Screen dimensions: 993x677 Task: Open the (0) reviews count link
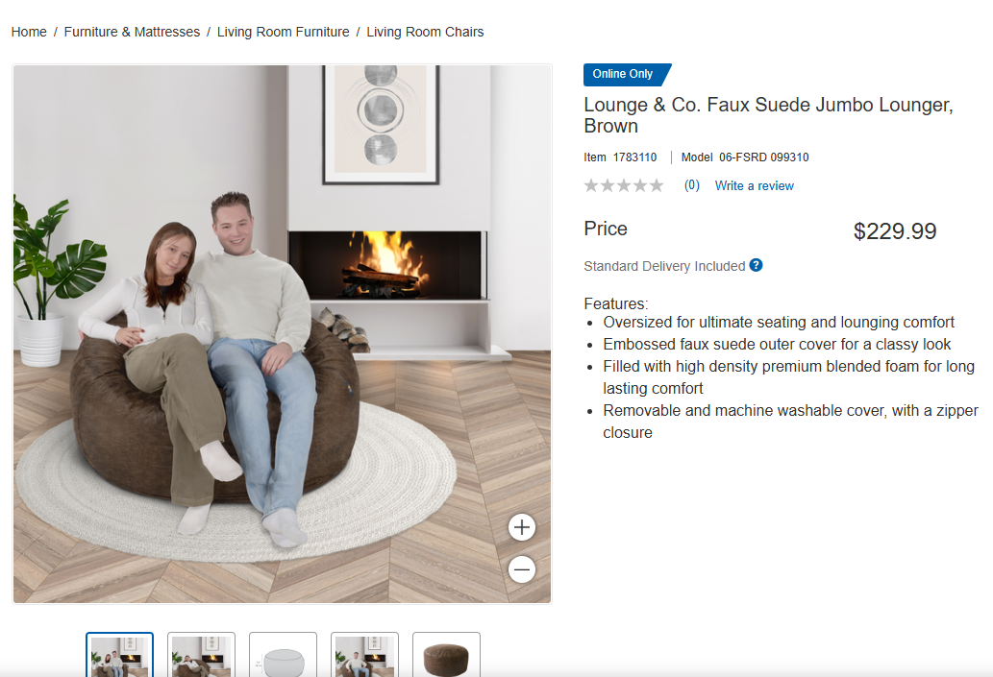(x=691, y=184)
